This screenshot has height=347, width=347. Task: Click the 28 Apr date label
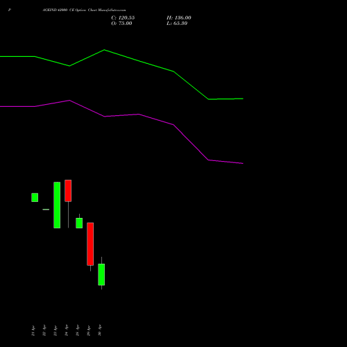(78, 330)
